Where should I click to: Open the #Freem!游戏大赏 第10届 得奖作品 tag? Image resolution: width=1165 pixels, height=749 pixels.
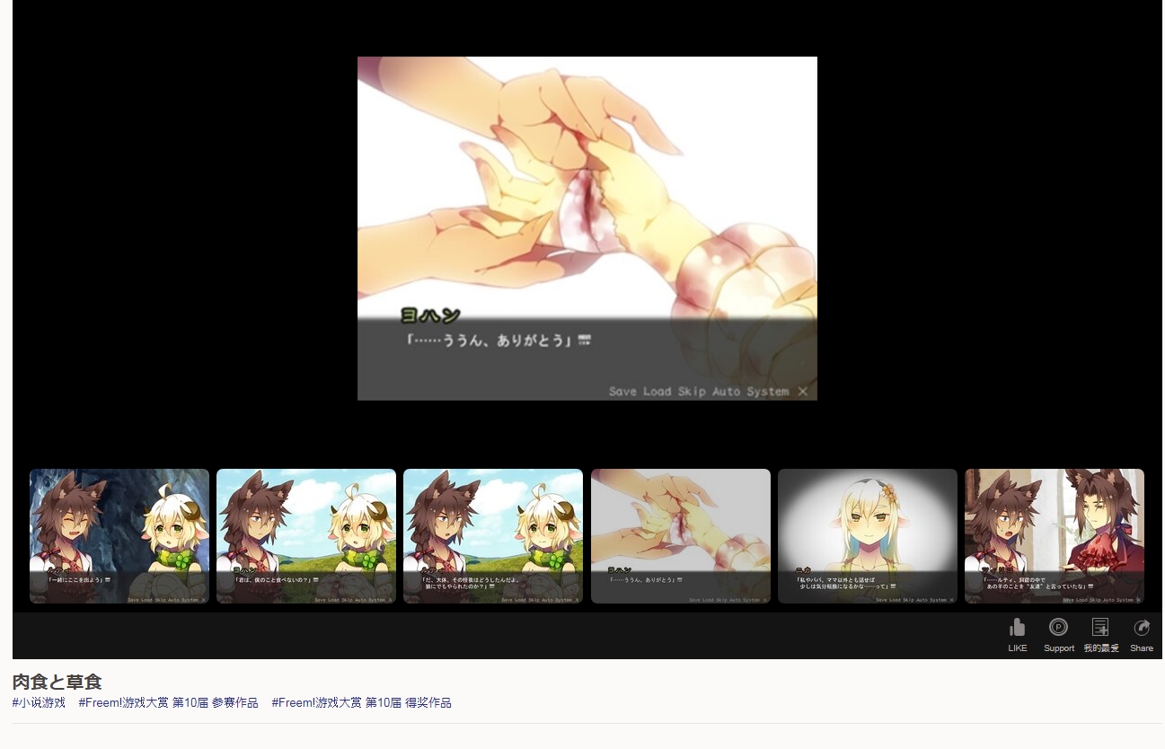(361, 702)
